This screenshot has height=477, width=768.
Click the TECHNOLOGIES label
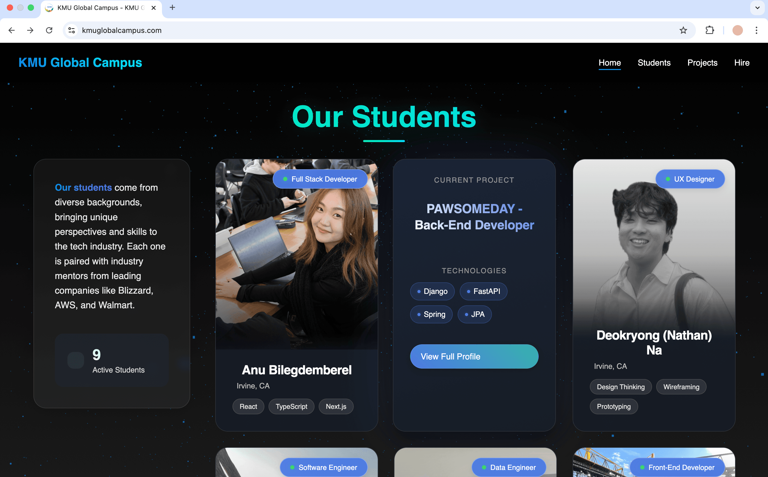coord(474,271)
